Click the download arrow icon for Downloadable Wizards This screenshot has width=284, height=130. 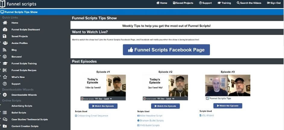click(5, 95)
